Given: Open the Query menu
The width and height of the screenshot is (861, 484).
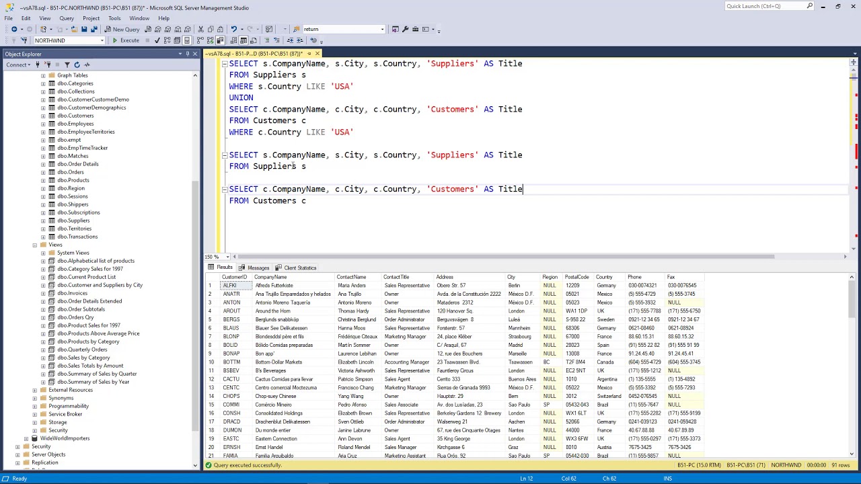Looking at the screenshot, I should click(67, 18).
